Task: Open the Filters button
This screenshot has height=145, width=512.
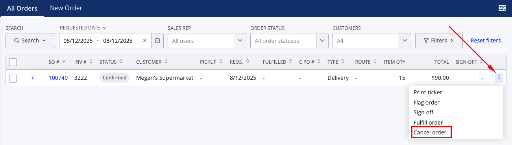Action: pyautogui.click(x=439, y=40)
